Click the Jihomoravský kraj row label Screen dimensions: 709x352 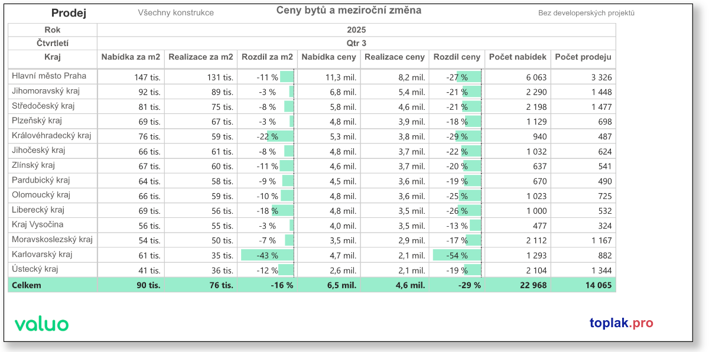[45, 91]
